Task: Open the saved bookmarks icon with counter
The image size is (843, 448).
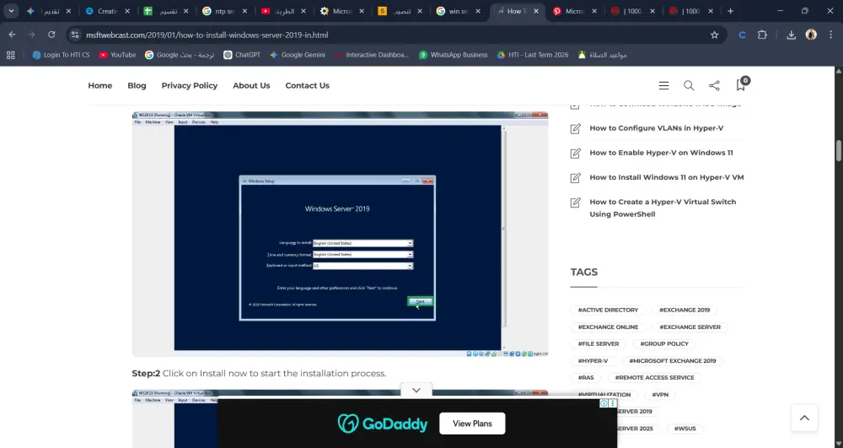Action: [x=742, y=84]
